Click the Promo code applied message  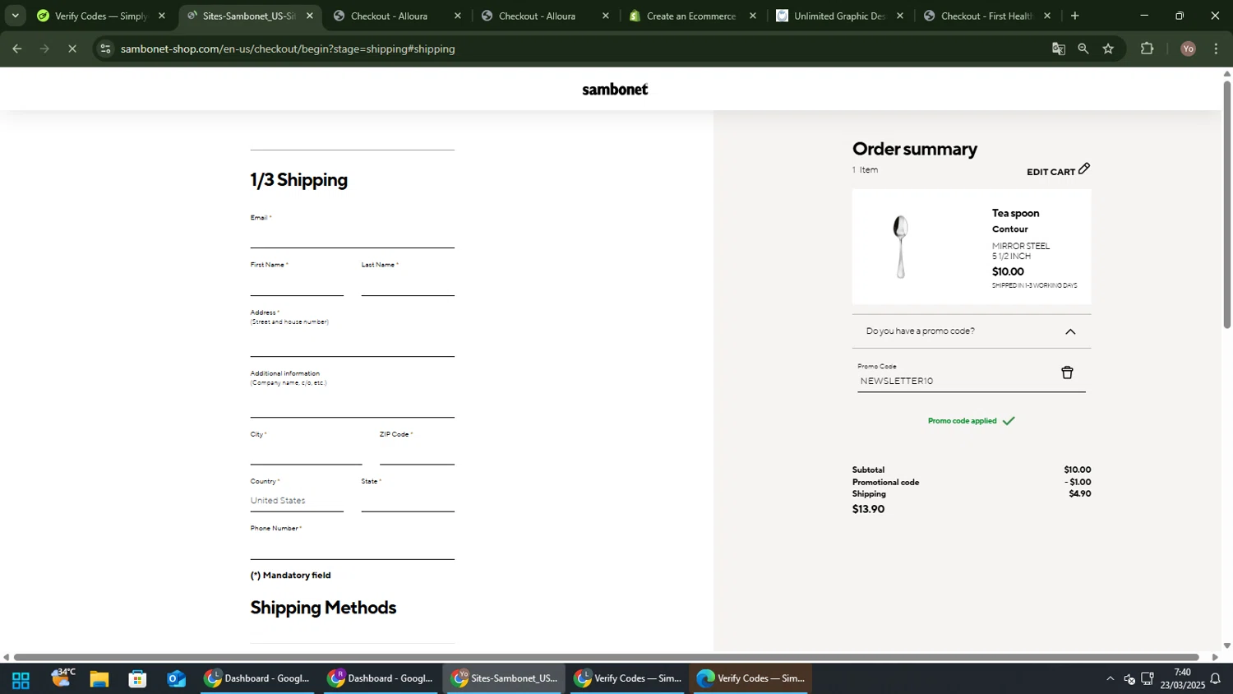971,421
